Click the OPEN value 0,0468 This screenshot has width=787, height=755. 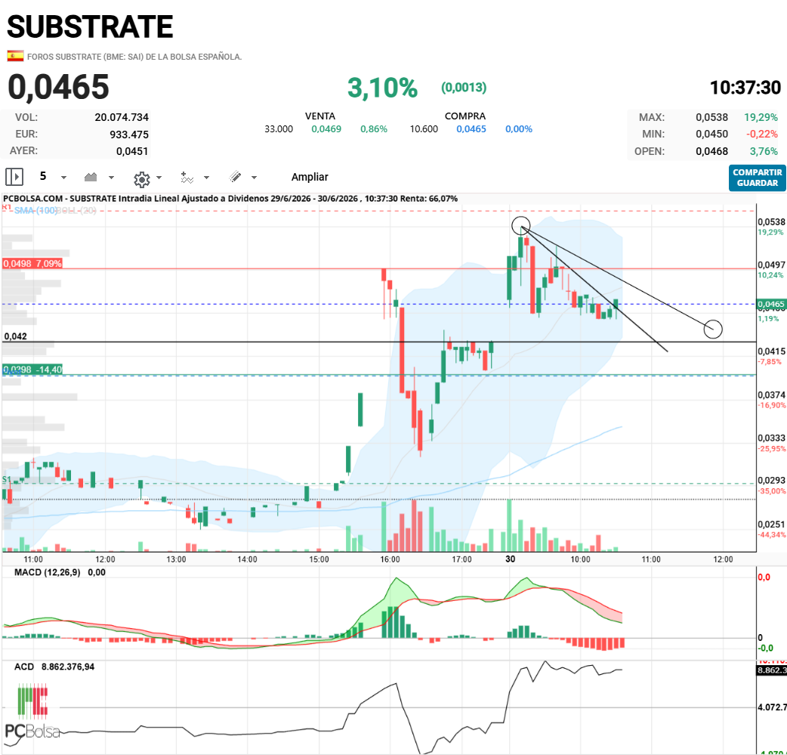[x=711, y=151]
